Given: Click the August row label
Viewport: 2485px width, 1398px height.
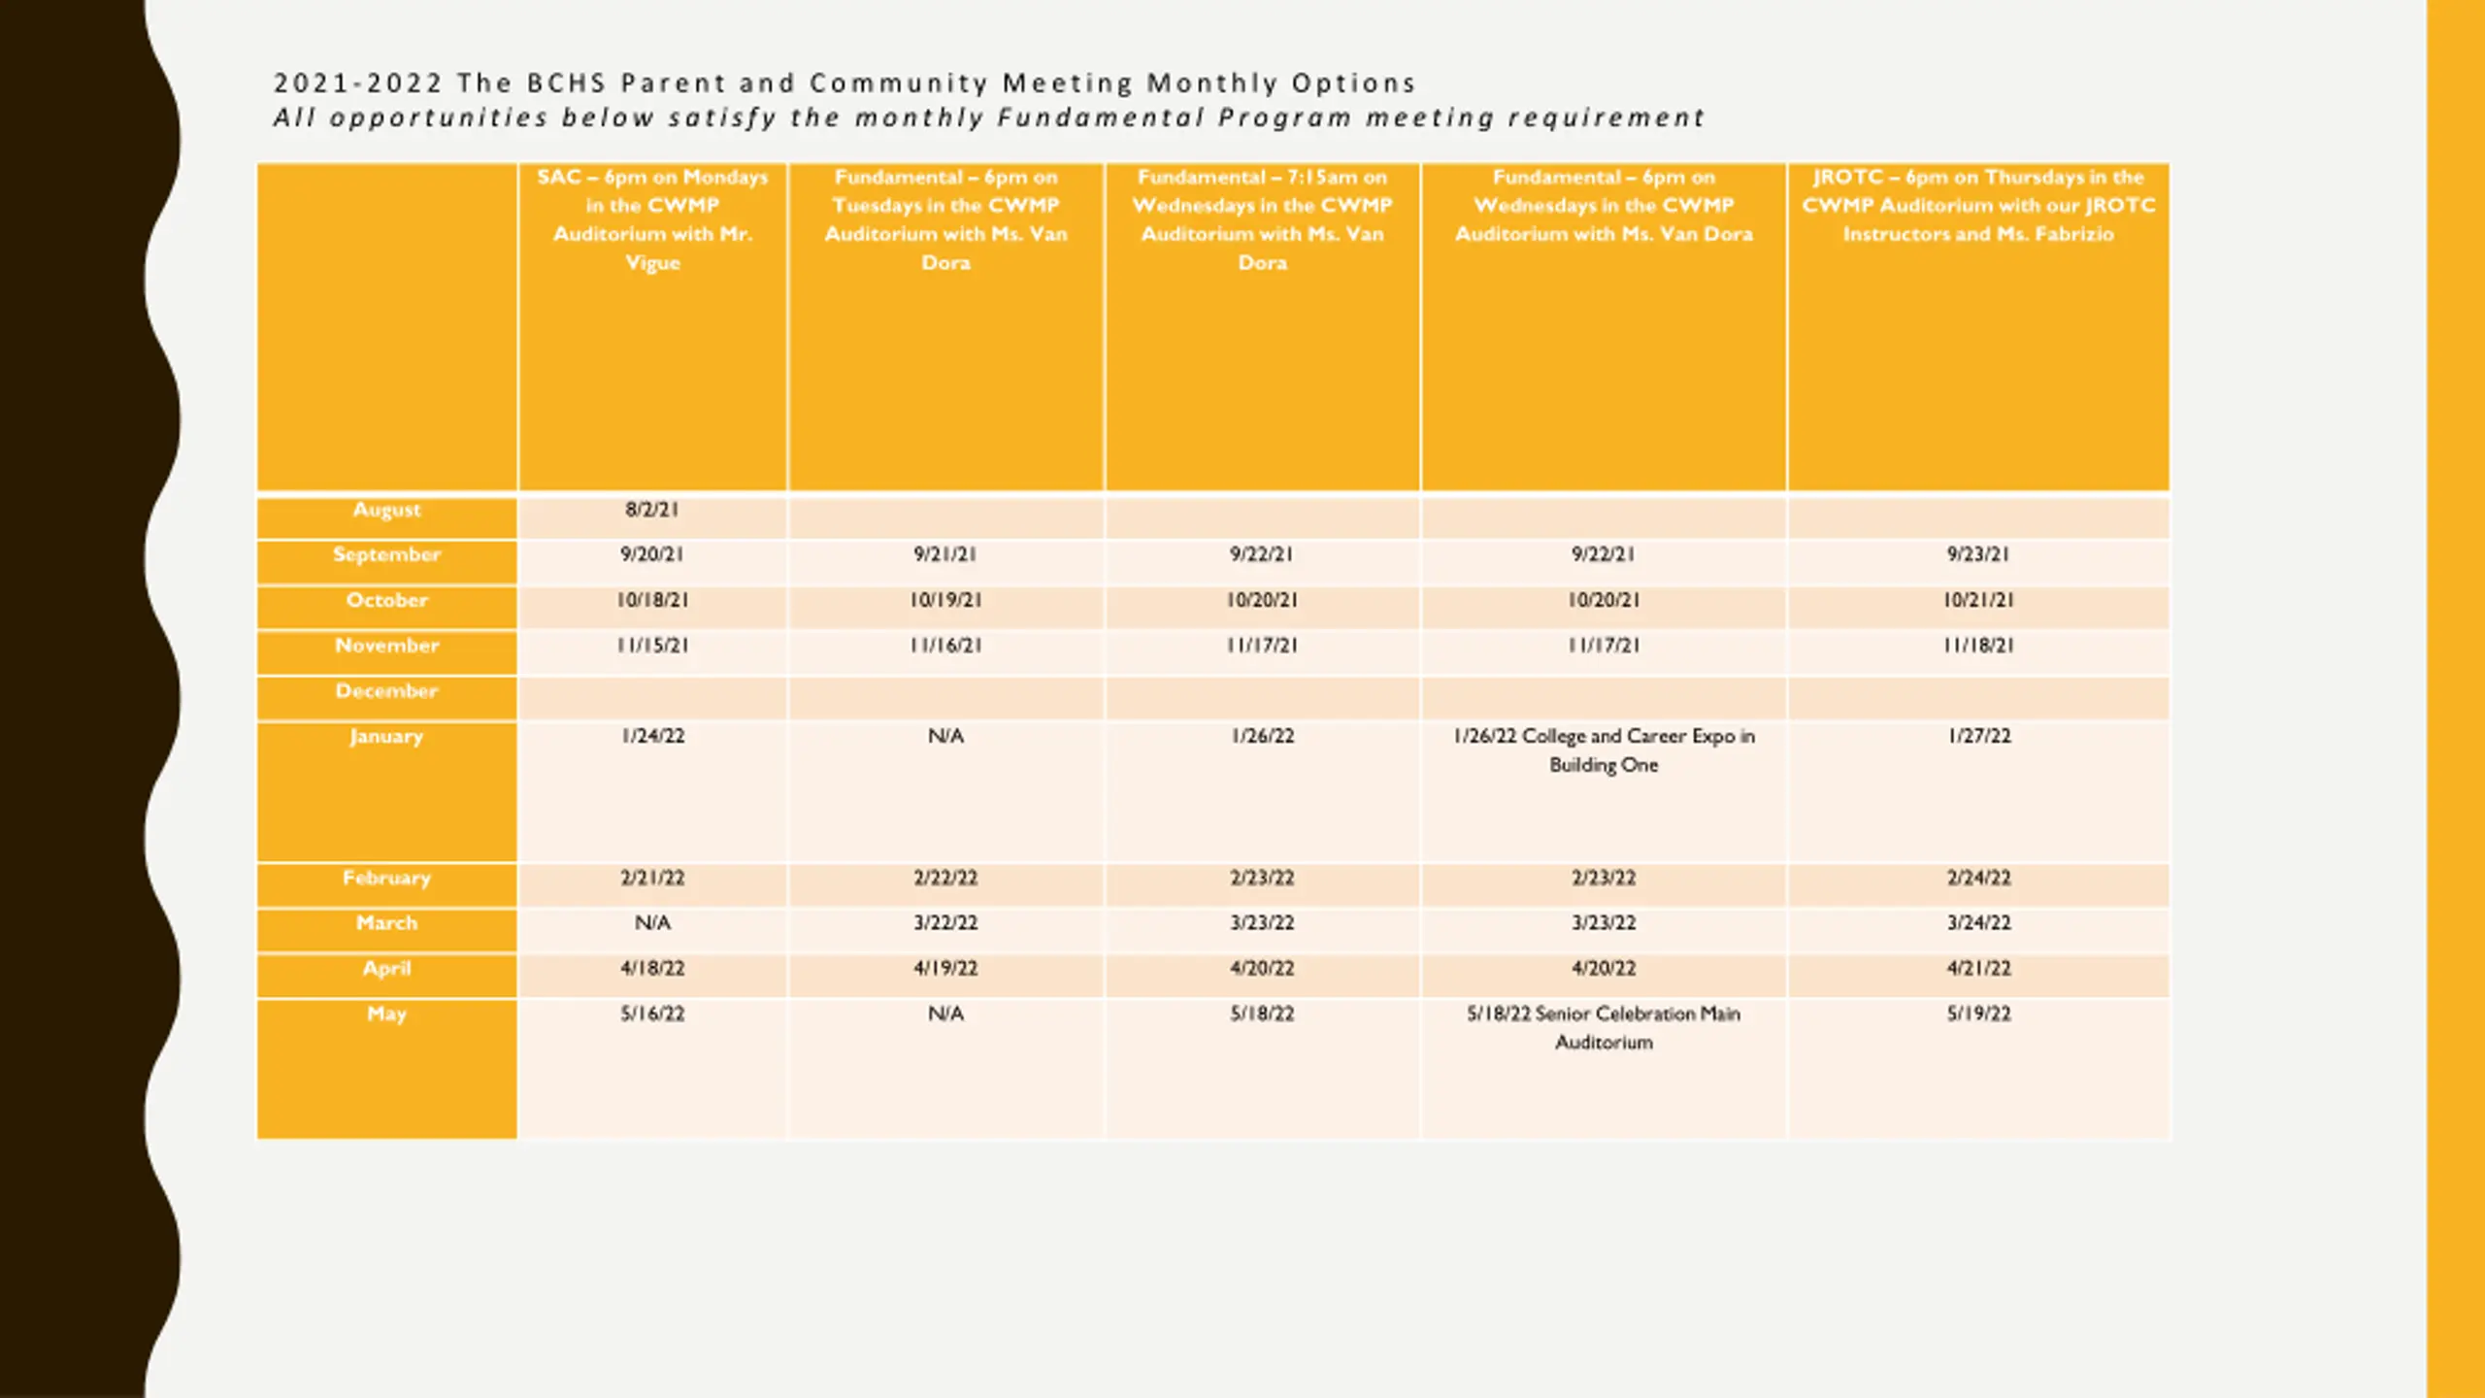Looking at the screenshot, I should 387,517.
